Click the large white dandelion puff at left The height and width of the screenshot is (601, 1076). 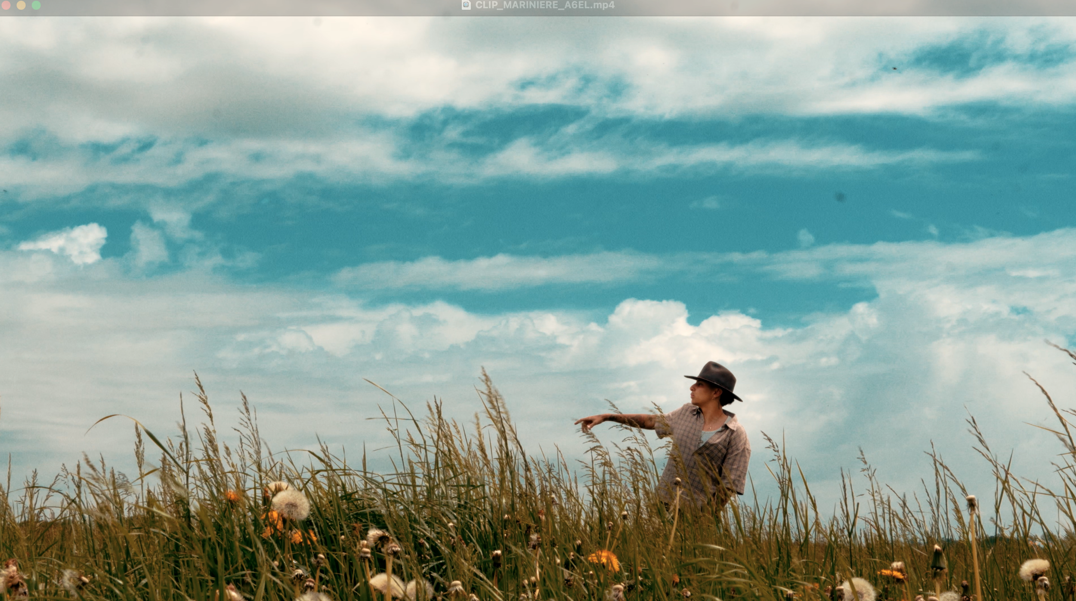point(291,504)
